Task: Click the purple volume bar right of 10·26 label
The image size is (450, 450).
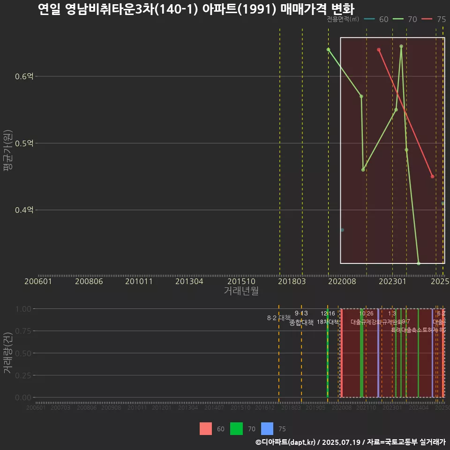Action: [378, 353]
